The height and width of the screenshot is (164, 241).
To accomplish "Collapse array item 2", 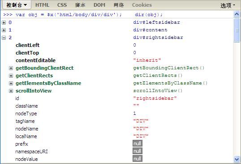I will tap(4, 38).
